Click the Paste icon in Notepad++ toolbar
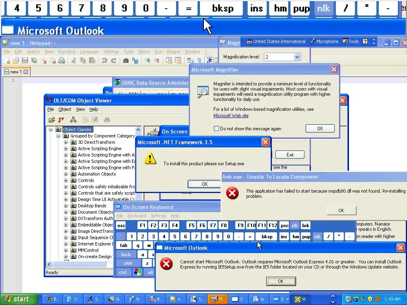Screen dimensions: 407x305 92,61
